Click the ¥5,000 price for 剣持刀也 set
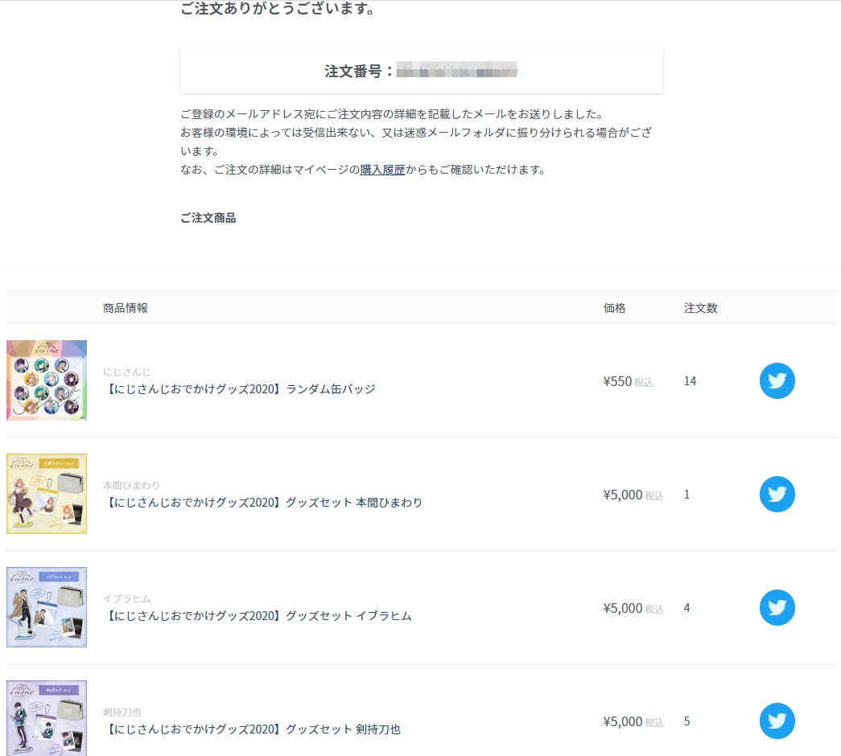841x756 pixels. click(x=623, y=721)
